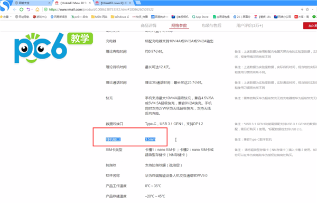Image resolution: width=317 pixels, height=204 pixels.
Task: Click the green security shield icon in address bar
Action: (x=45, y=10)
